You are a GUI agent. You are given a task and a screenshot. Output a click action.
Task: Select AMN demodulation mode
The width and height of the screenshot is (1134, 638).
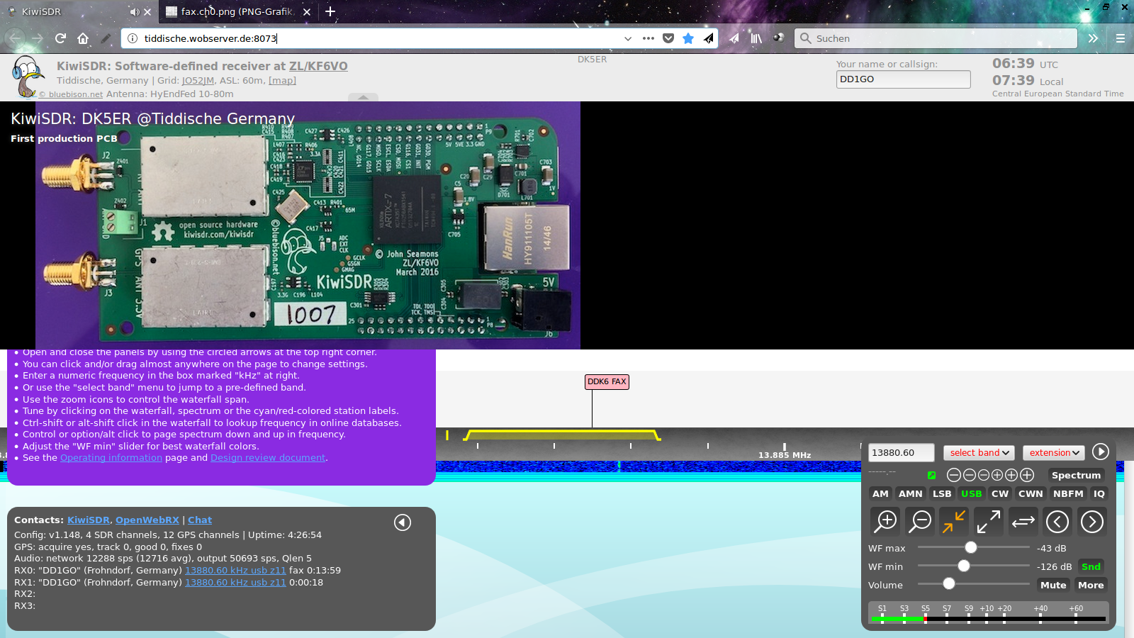point(910,493)
